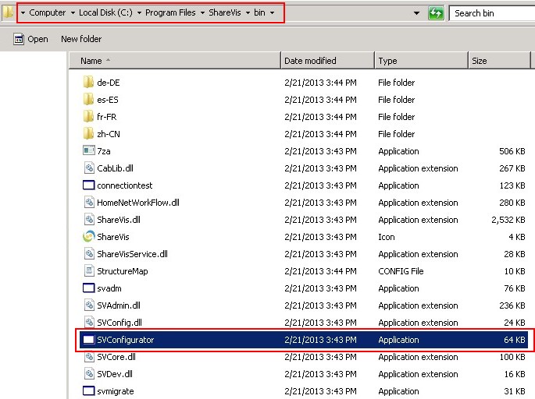
Task: Open the address bar history dropdown
Action: (416, 13)
